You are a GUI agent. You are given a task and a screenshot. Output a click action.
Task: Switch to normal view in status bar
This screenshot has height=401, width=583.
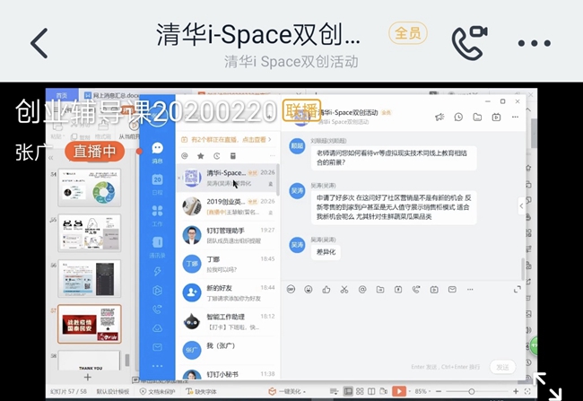tap(348, 391)
